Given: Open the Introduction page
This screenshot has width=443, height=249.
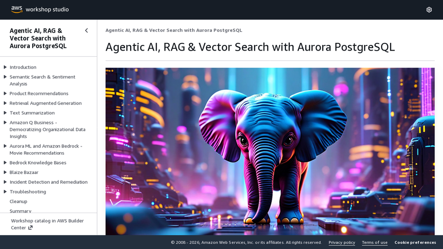Looking at the screenshot, I should (x=23, y=67).
